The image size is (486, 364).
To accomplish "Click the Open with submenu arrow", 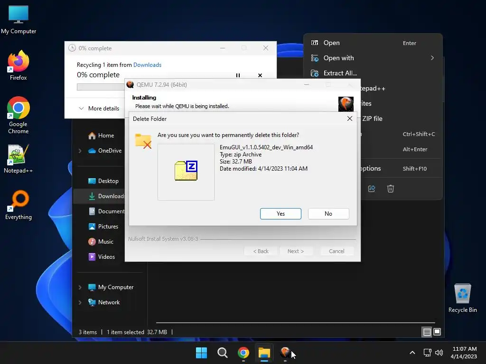I will click(432, 58).
